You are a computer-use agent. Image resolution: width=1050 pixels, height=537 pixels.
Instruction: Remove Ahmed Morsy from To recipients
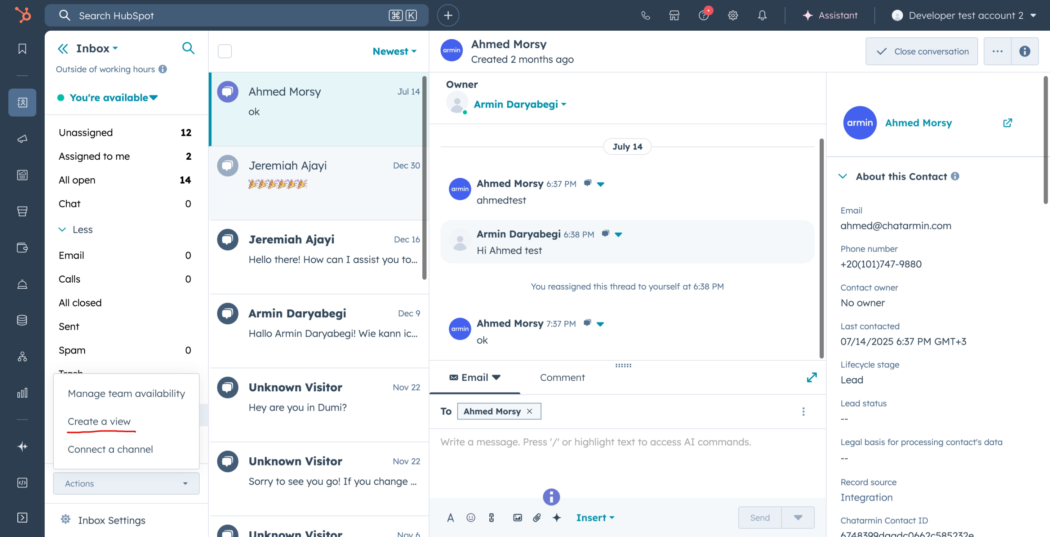[x=530, y=411]
